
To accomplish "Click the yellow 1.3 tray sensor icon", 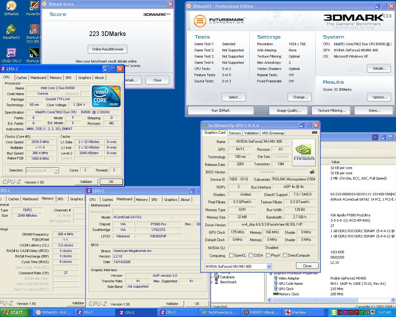I will click(x=334, y=312).
